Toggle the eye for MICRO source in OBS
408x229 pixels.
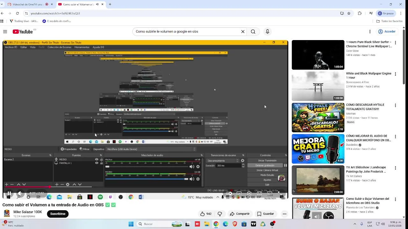click(x=97, y=159)
